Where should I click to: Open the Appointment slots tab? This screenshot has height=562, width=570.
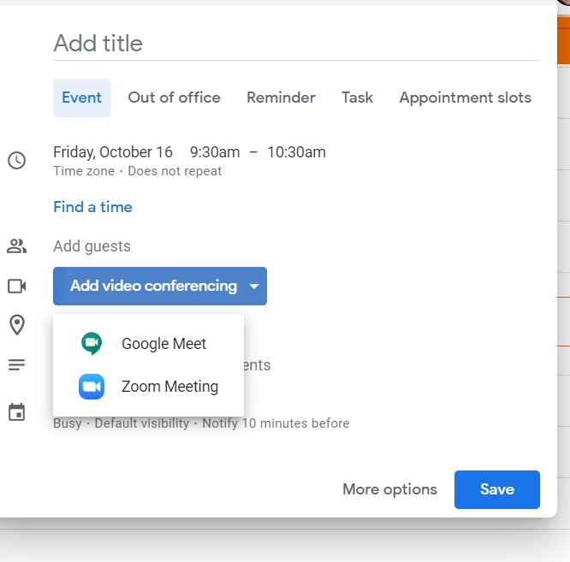[x=465, y=98]
